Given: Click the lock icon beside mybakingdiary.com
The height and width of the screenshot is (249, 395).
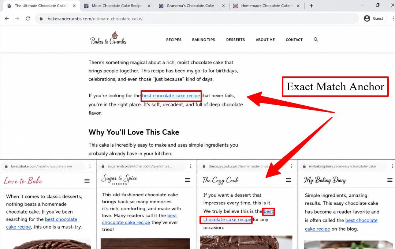Looking at the screenshot, I should point(304,166).
